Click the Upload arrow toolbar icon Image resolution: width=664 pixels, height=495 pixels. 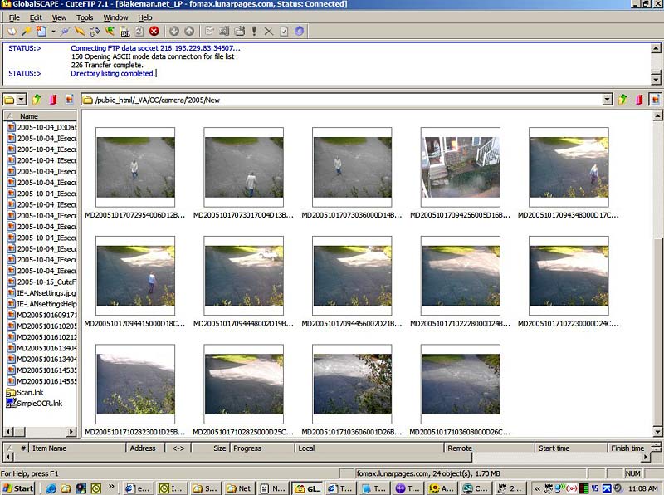click(x=188, y=31)
